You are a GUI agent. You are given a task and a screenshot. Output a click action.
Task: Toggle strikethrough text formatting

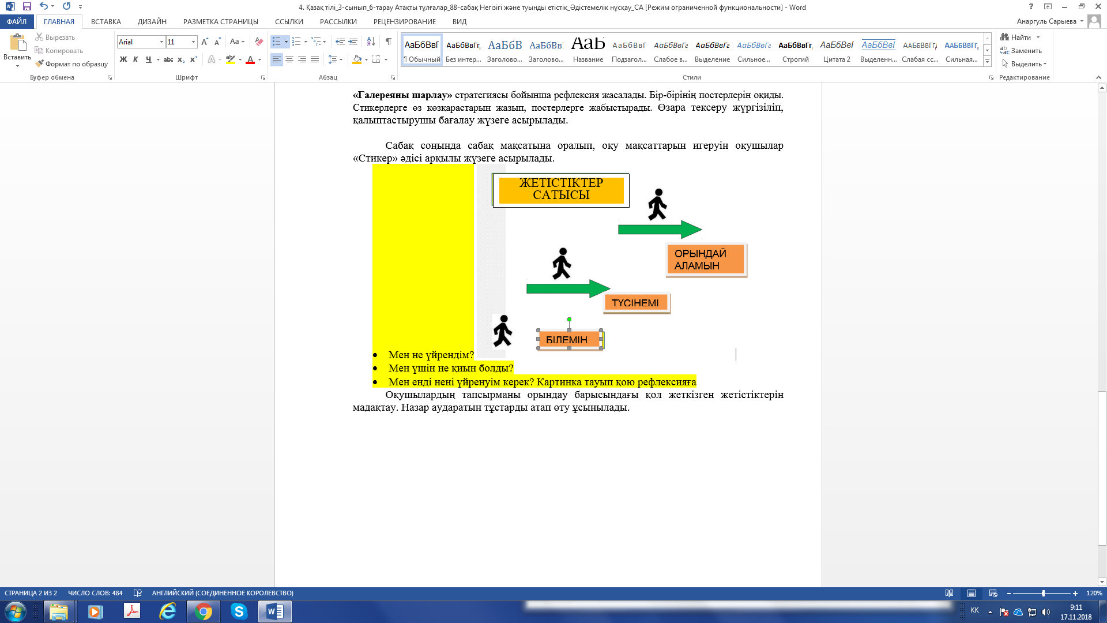(x=168, y=59)
